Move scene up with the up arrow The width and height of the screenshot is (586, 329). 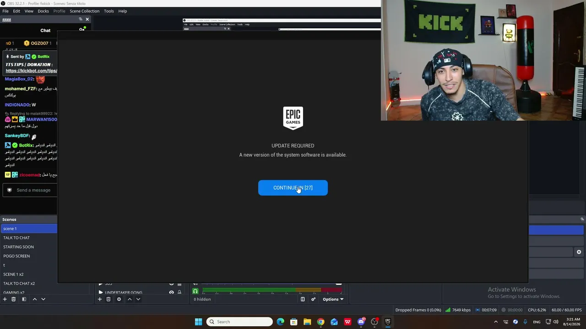click(x=34, y=299)
